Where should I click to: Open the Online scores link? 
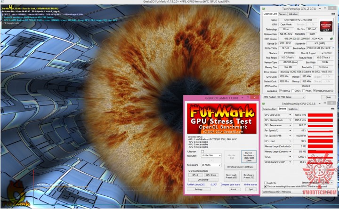(x=250, y=185)
